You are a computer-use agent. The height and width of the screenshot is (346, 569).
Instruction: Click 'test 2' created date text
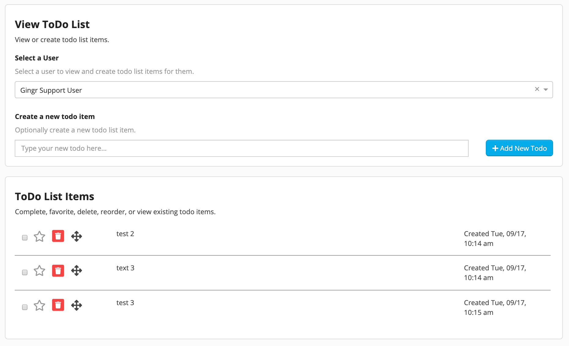(495, 239)
